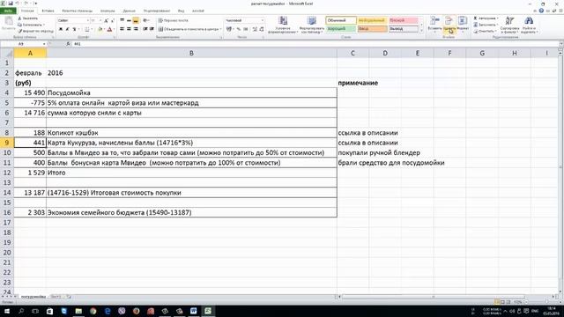Click the Find and Select binoculars icon
The width and height of the screenshot is (564, 317).
tap(529, 21)
